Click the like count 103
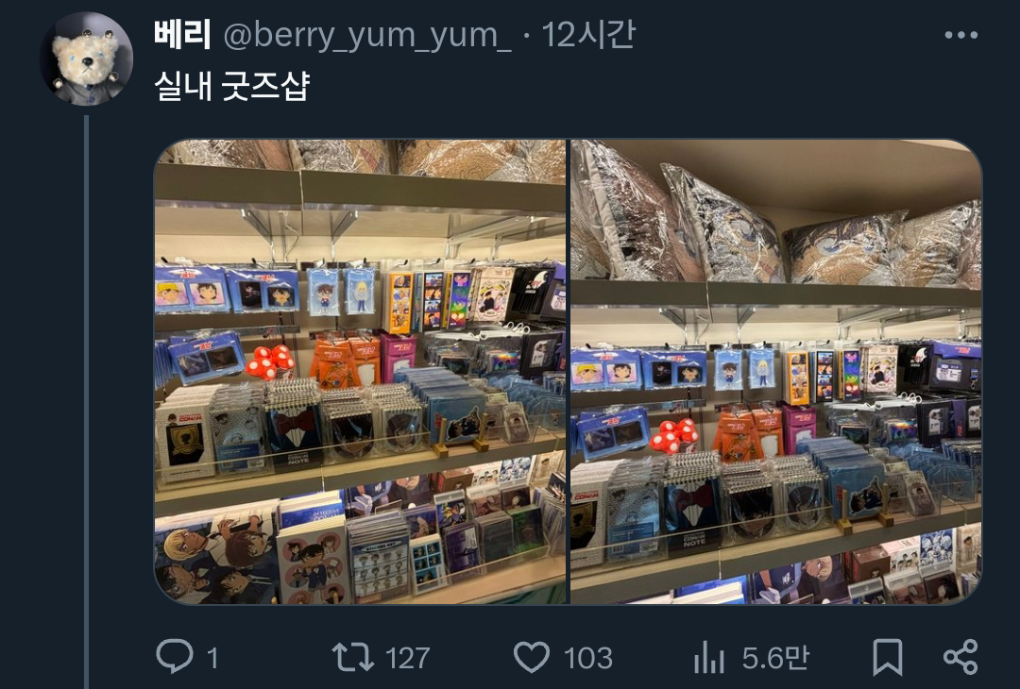Image resolution: width=1020 pixels, height=689 pixels. click(x=588, y=658)
